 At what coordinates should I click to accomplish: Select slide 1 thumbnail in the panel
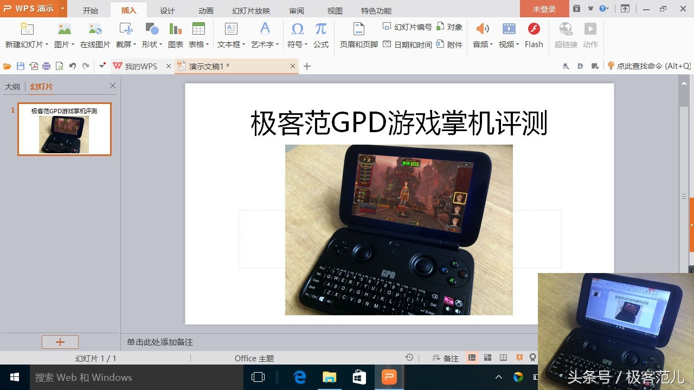pos(65,129)
